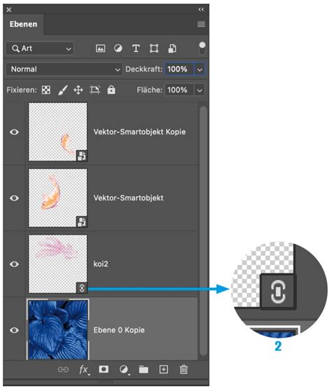Lock artboard nesting icon
The width and height of the screenshot is (332, 391).
pyautogui.click(x=95, y=90)
